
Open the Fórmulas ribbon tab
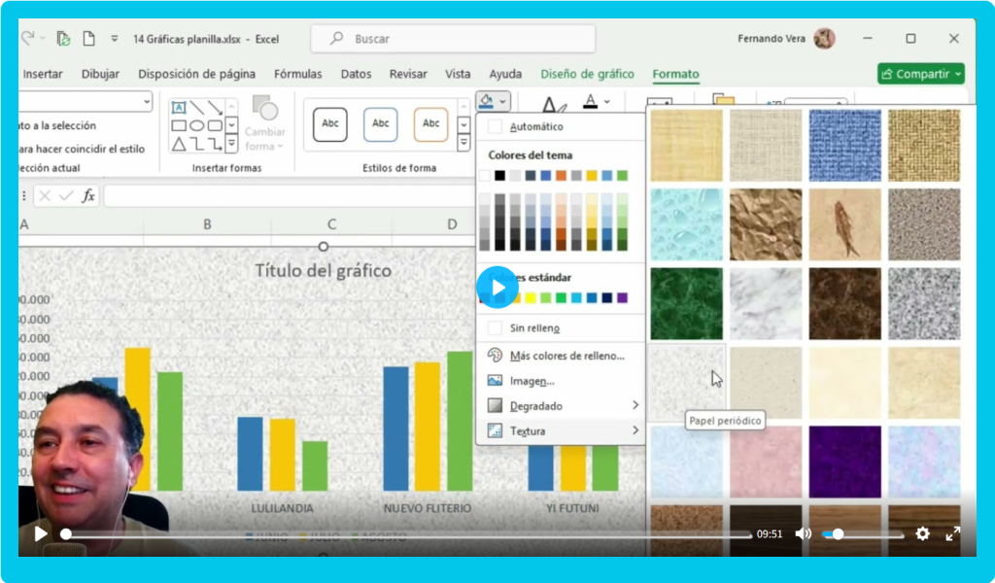[x=297, y=74]
